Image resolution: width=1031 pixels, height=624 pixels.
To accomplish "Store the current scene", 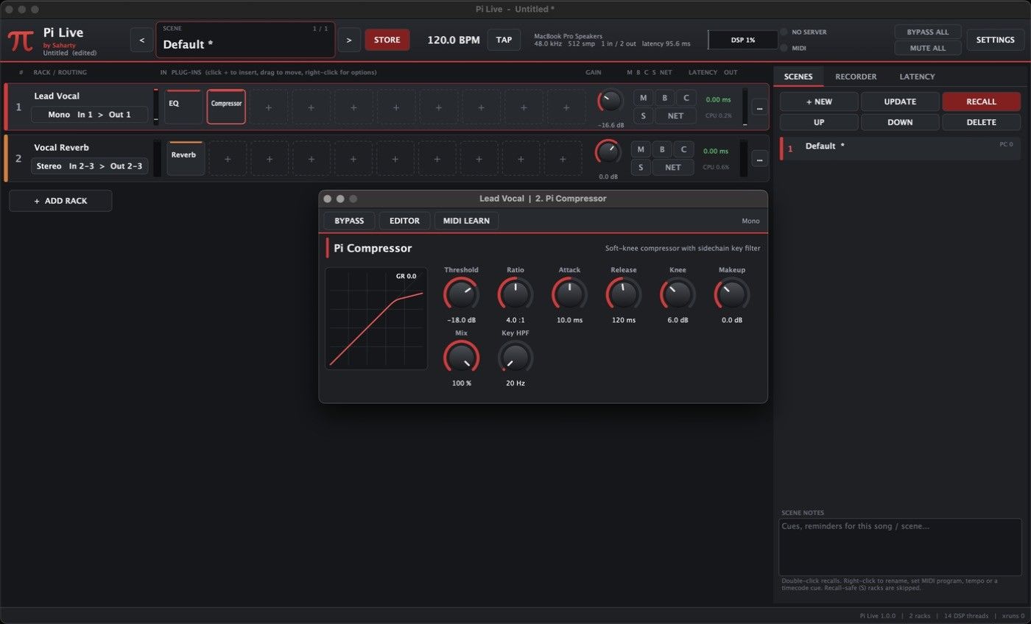I will pos(387,40).
